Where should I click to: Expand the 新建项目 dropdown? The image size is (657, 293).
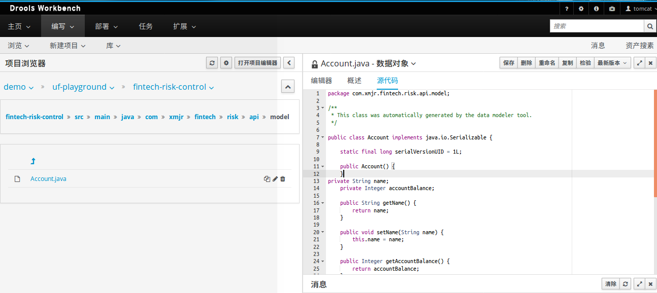click(x=68, y=46)
